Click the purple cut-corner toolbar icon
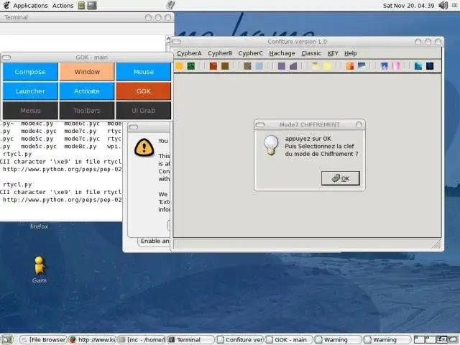Image resolution: width=460 pixels, height=345 pixels. click(293, 66)
